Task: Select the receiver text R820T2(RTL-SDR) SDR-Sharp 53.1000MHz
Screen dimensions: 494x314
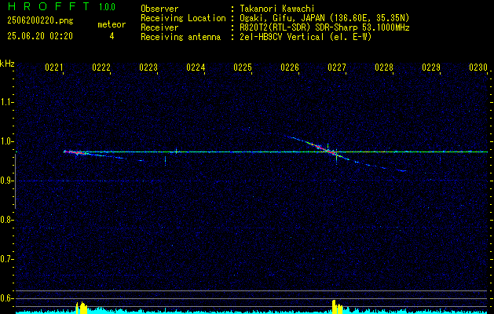Action: tap(324, 27)
